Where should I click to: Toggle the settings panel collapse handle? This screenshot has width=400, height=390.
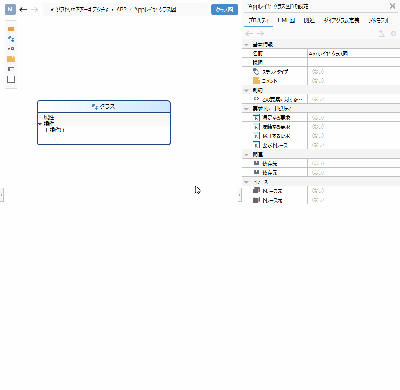[239, 195]
